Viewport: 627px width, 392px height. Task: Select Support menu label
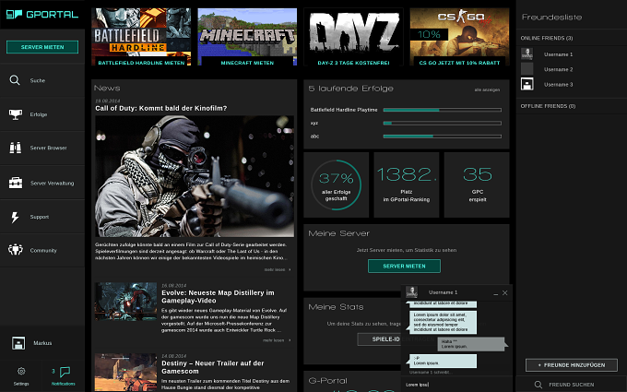pyautogui.click(x=39, y=217)
